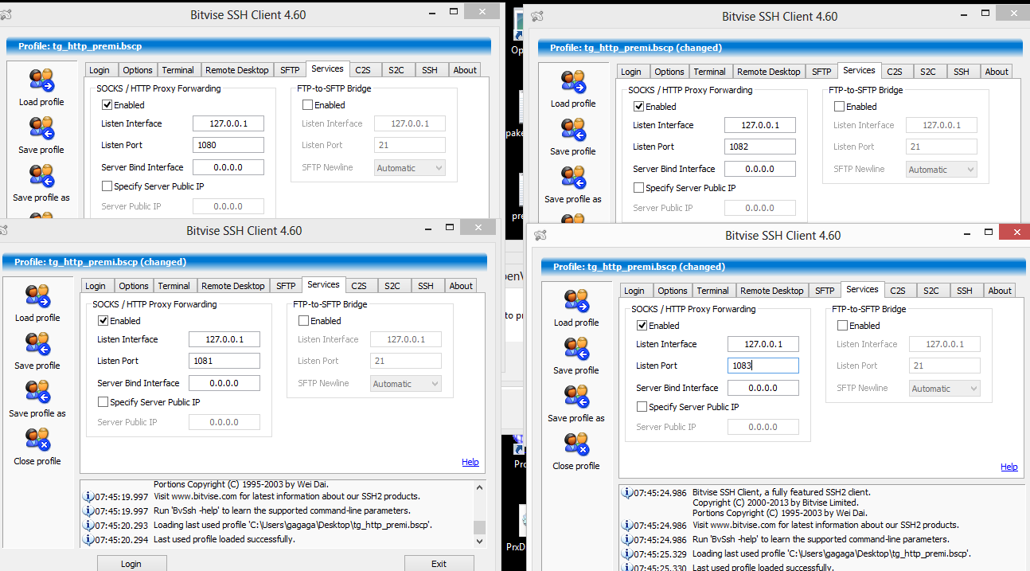Image resolution: width=1030 pixels, height=571 pixels.
Task: Open Remote Desktop tab in port 1082 window
Action: pyautogui.click(x=769, y=72)
